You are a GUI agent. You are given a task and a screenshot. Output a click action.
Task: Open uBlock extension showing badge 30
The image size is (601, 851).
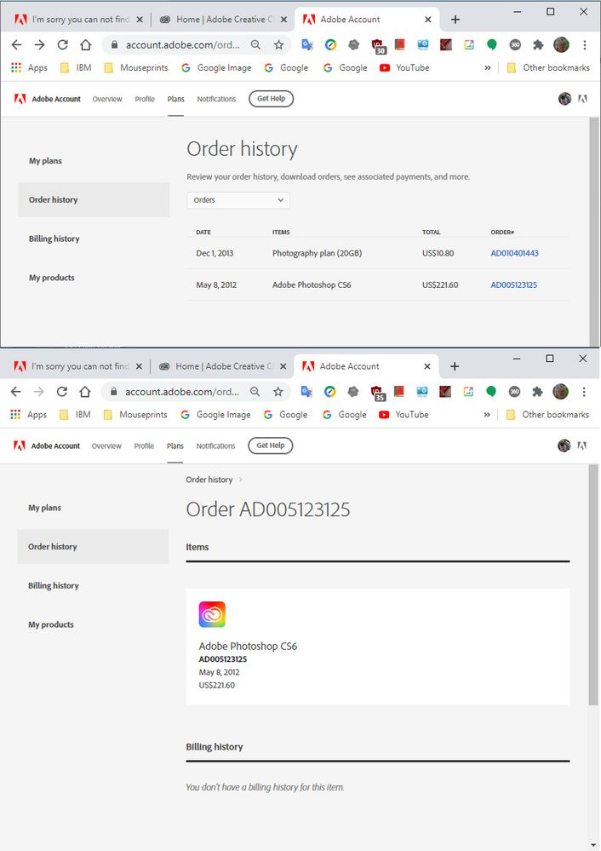[377, 46]
